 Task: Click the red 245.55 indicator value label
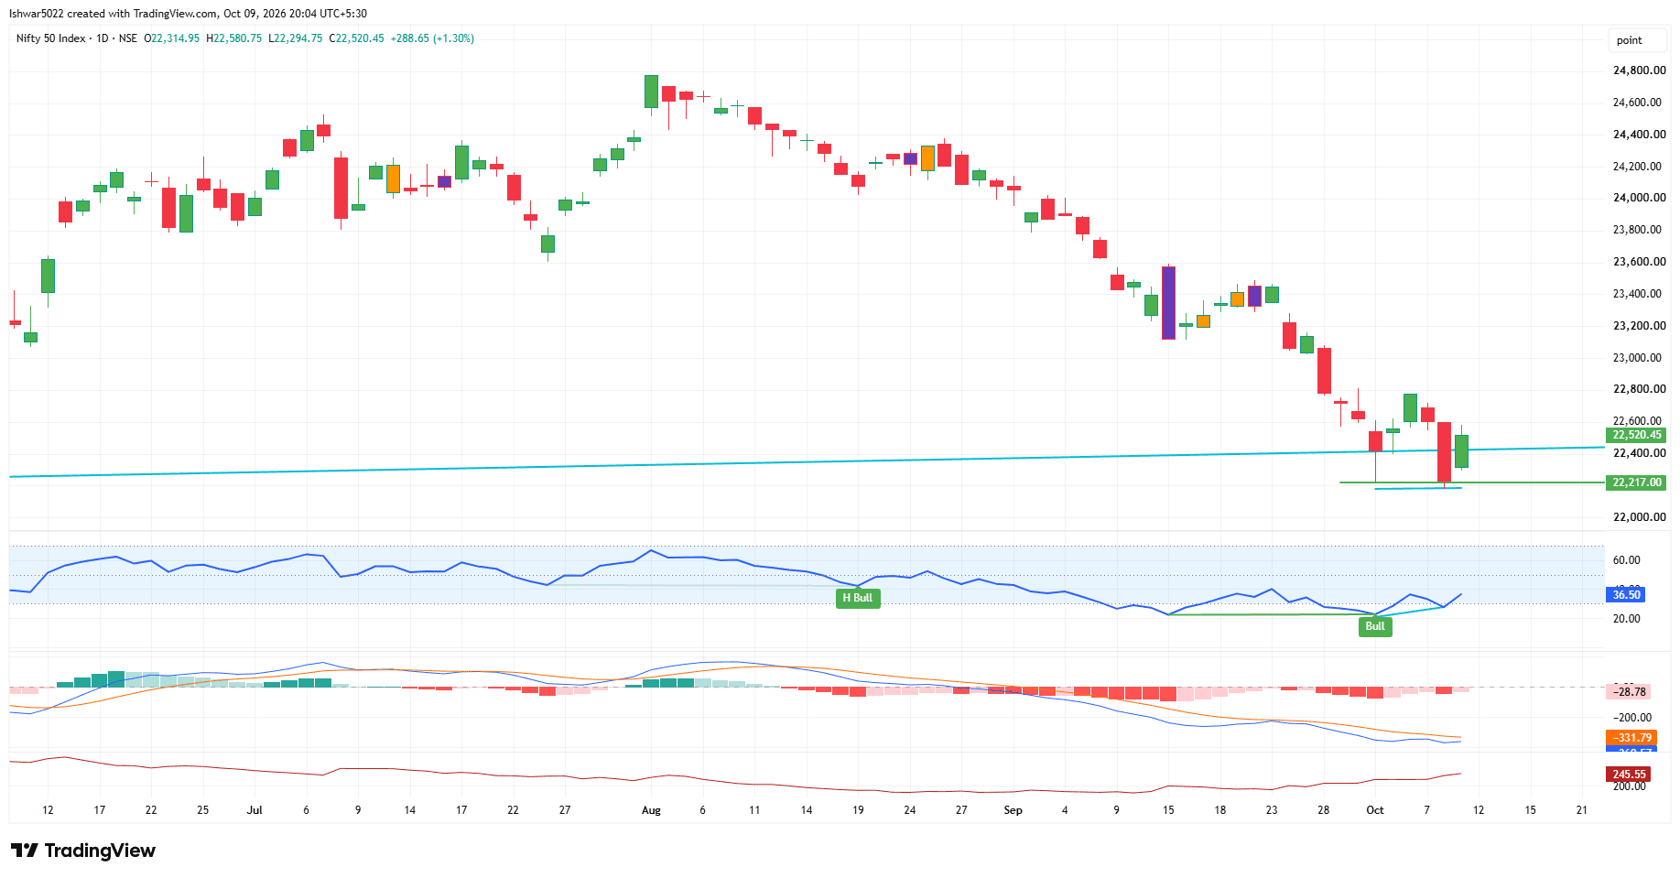pos(1629,775)
